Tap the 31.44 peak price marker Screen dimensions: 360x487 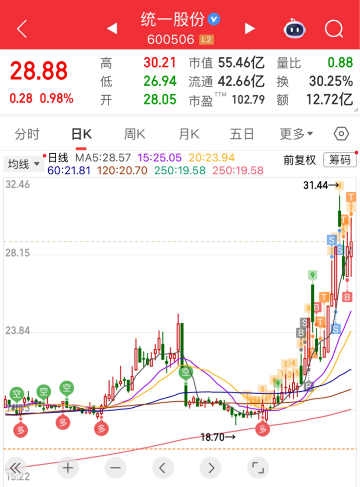[x=322, y=186]
